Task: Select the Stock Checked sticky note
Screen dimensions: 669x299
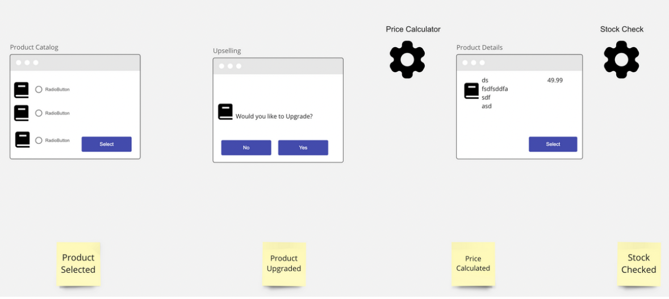Action: 639,264
